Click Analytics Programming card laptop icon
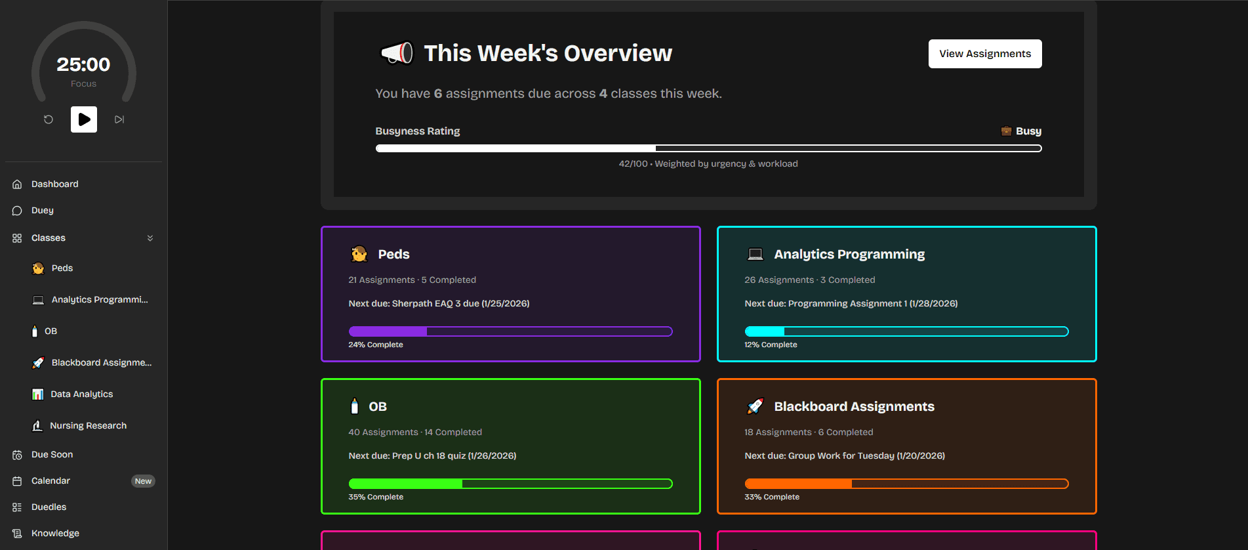 coord(755,254)
